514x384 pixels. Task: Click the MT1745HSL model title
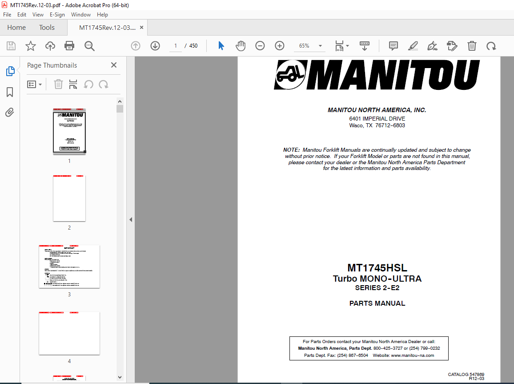tap(377, 267)
